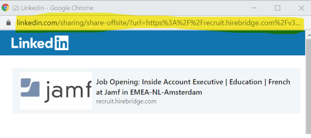311x138 pixels.
Task: Click the "at Jamf in EMEA-NL-Amsterdam" line
Action: tap(149, 92)
